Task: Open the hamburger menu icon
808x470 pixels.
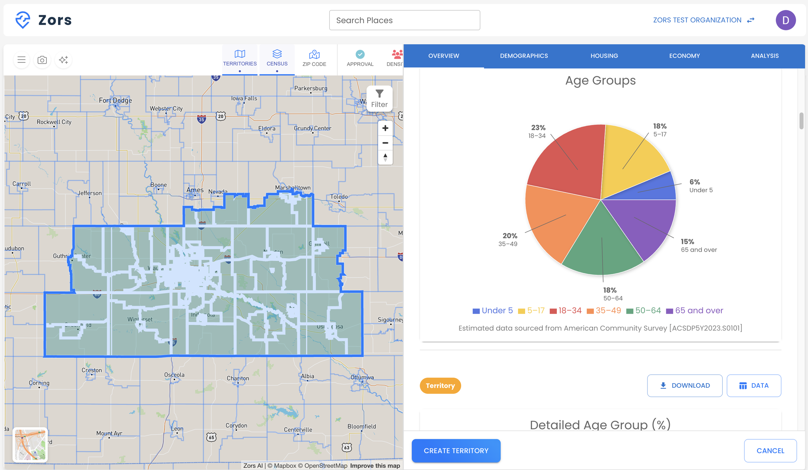Action: click(22, 60)
